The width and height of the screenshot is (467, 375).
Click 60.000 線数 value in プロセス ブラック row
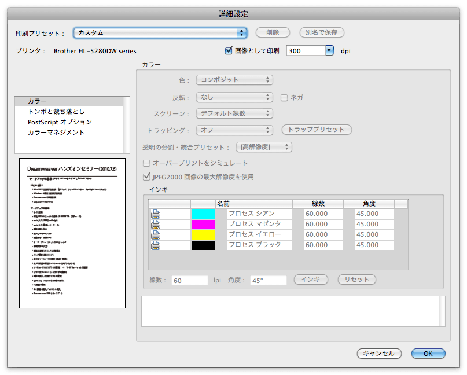click(x=323, y=245)
